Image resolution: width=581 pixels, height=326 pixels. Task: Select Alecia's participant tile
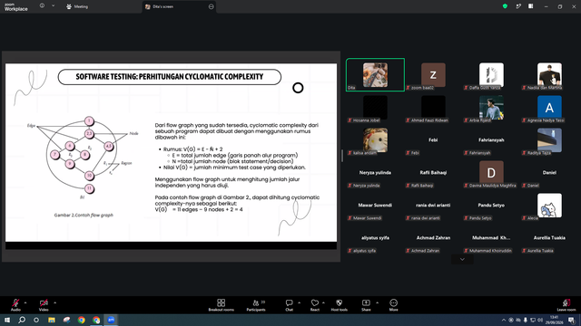pos(549,206)
